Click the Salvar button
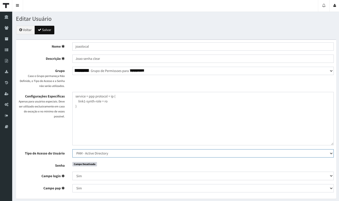Viewport: 339px width, 201px height. point(44,30)
